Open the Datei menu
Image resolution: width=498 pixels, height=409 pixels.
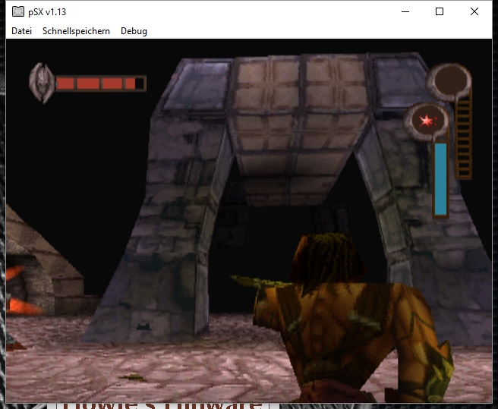click(x=21, y=31)
